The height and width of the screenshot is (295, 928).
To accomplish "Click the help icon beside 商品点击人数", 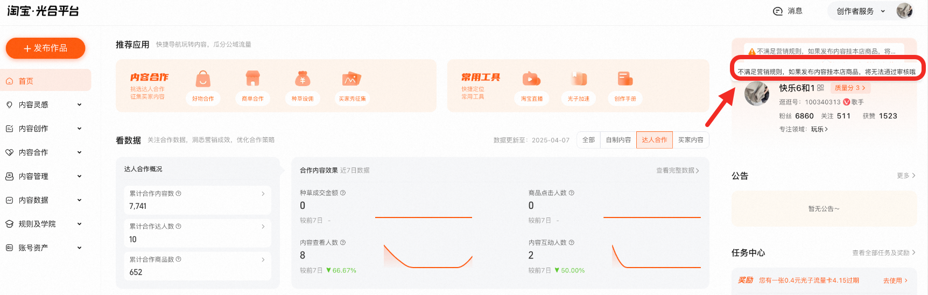I will pyautogui.click(x=572, y=193).
